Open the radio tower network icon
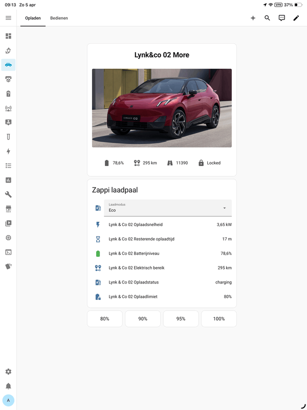Viewport: 307px width, 410px height. pyautogui.click(x=8, y=108)
